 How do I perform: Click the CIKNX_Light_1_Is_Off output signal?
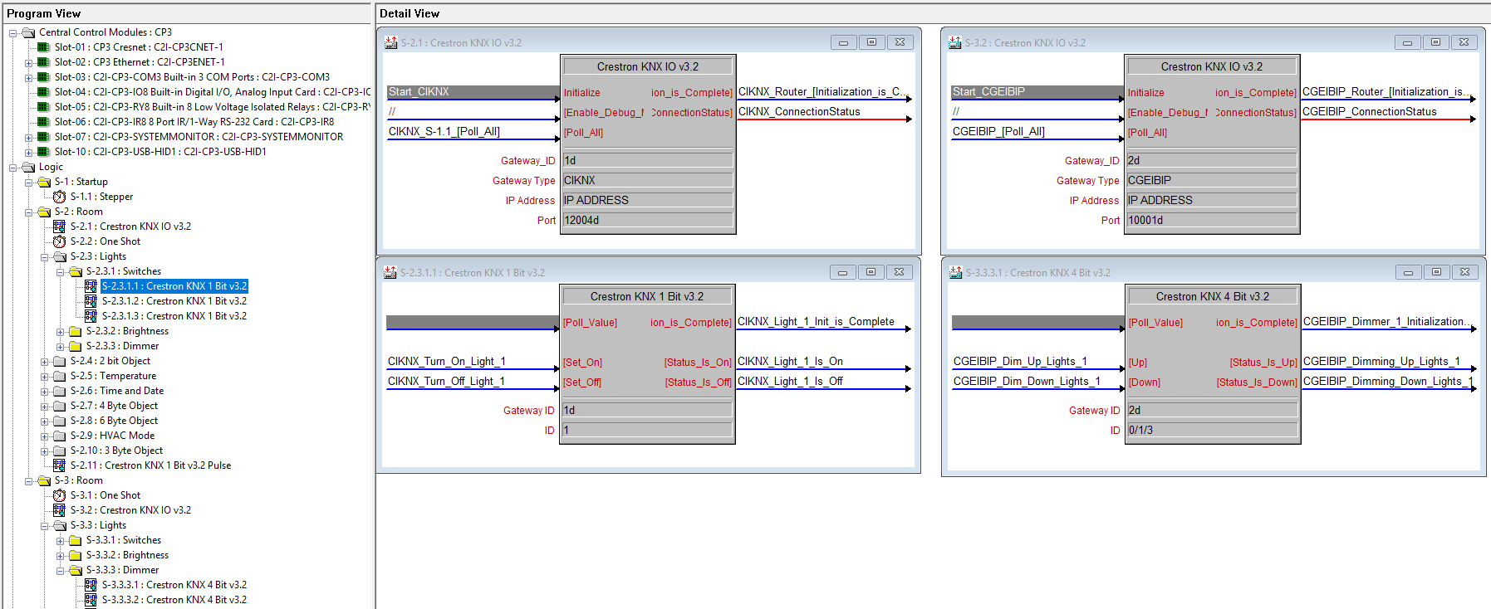tap(790, 381)
